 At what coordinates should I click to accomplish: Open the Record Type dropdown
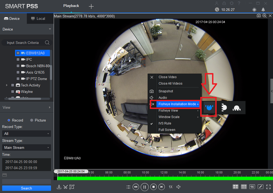(x=26, y=134)
